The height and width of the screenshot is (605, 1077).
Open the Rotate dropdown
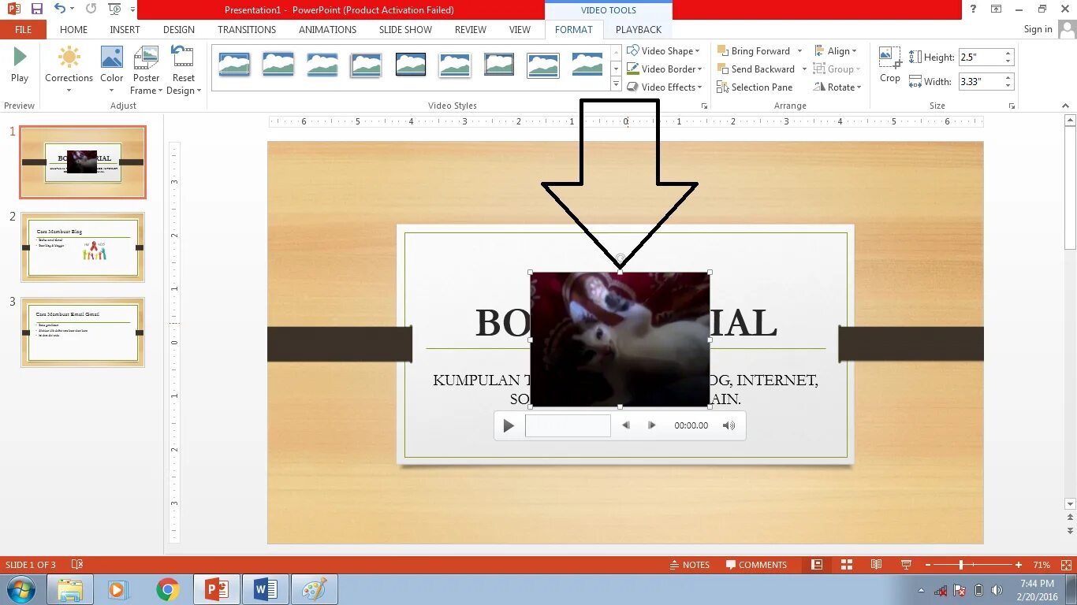(838, 87)
